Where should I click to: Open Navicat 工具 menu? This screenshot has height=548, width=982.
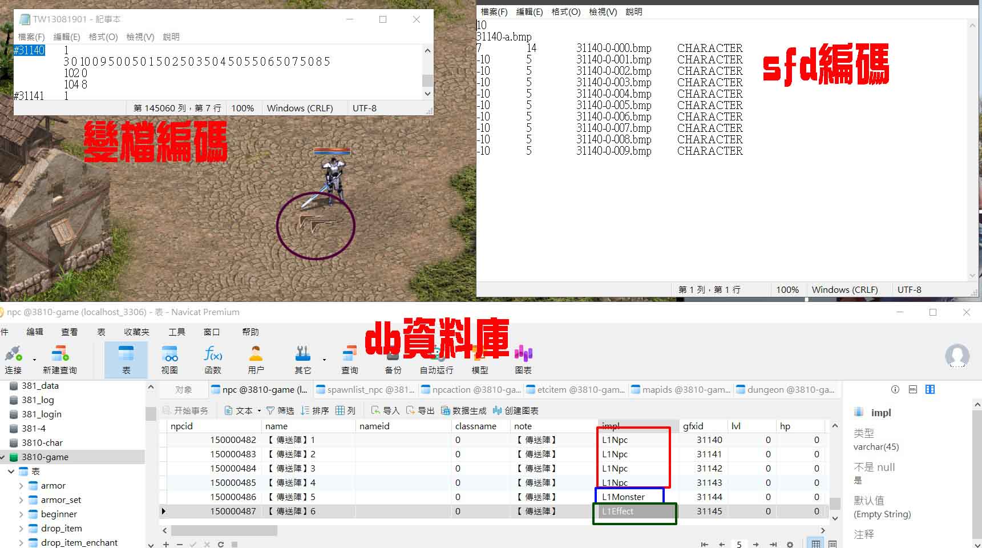[x=177, y=332]
